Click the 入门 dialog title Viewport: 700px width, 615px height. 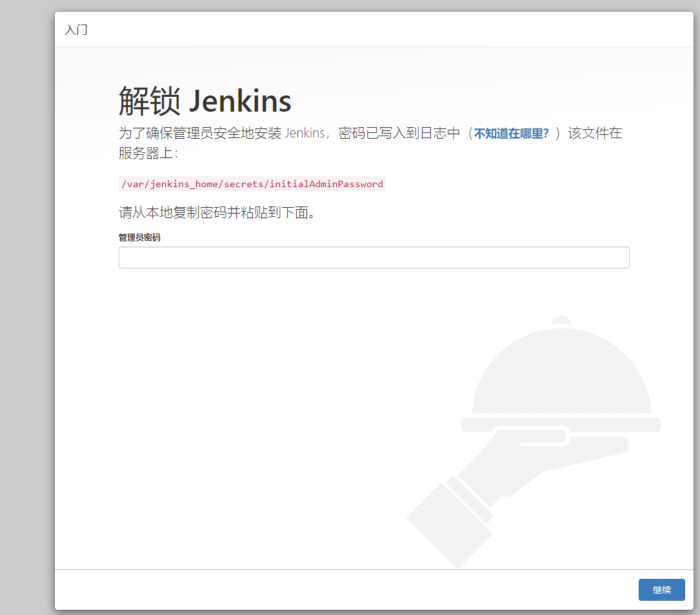pos(76,30)
